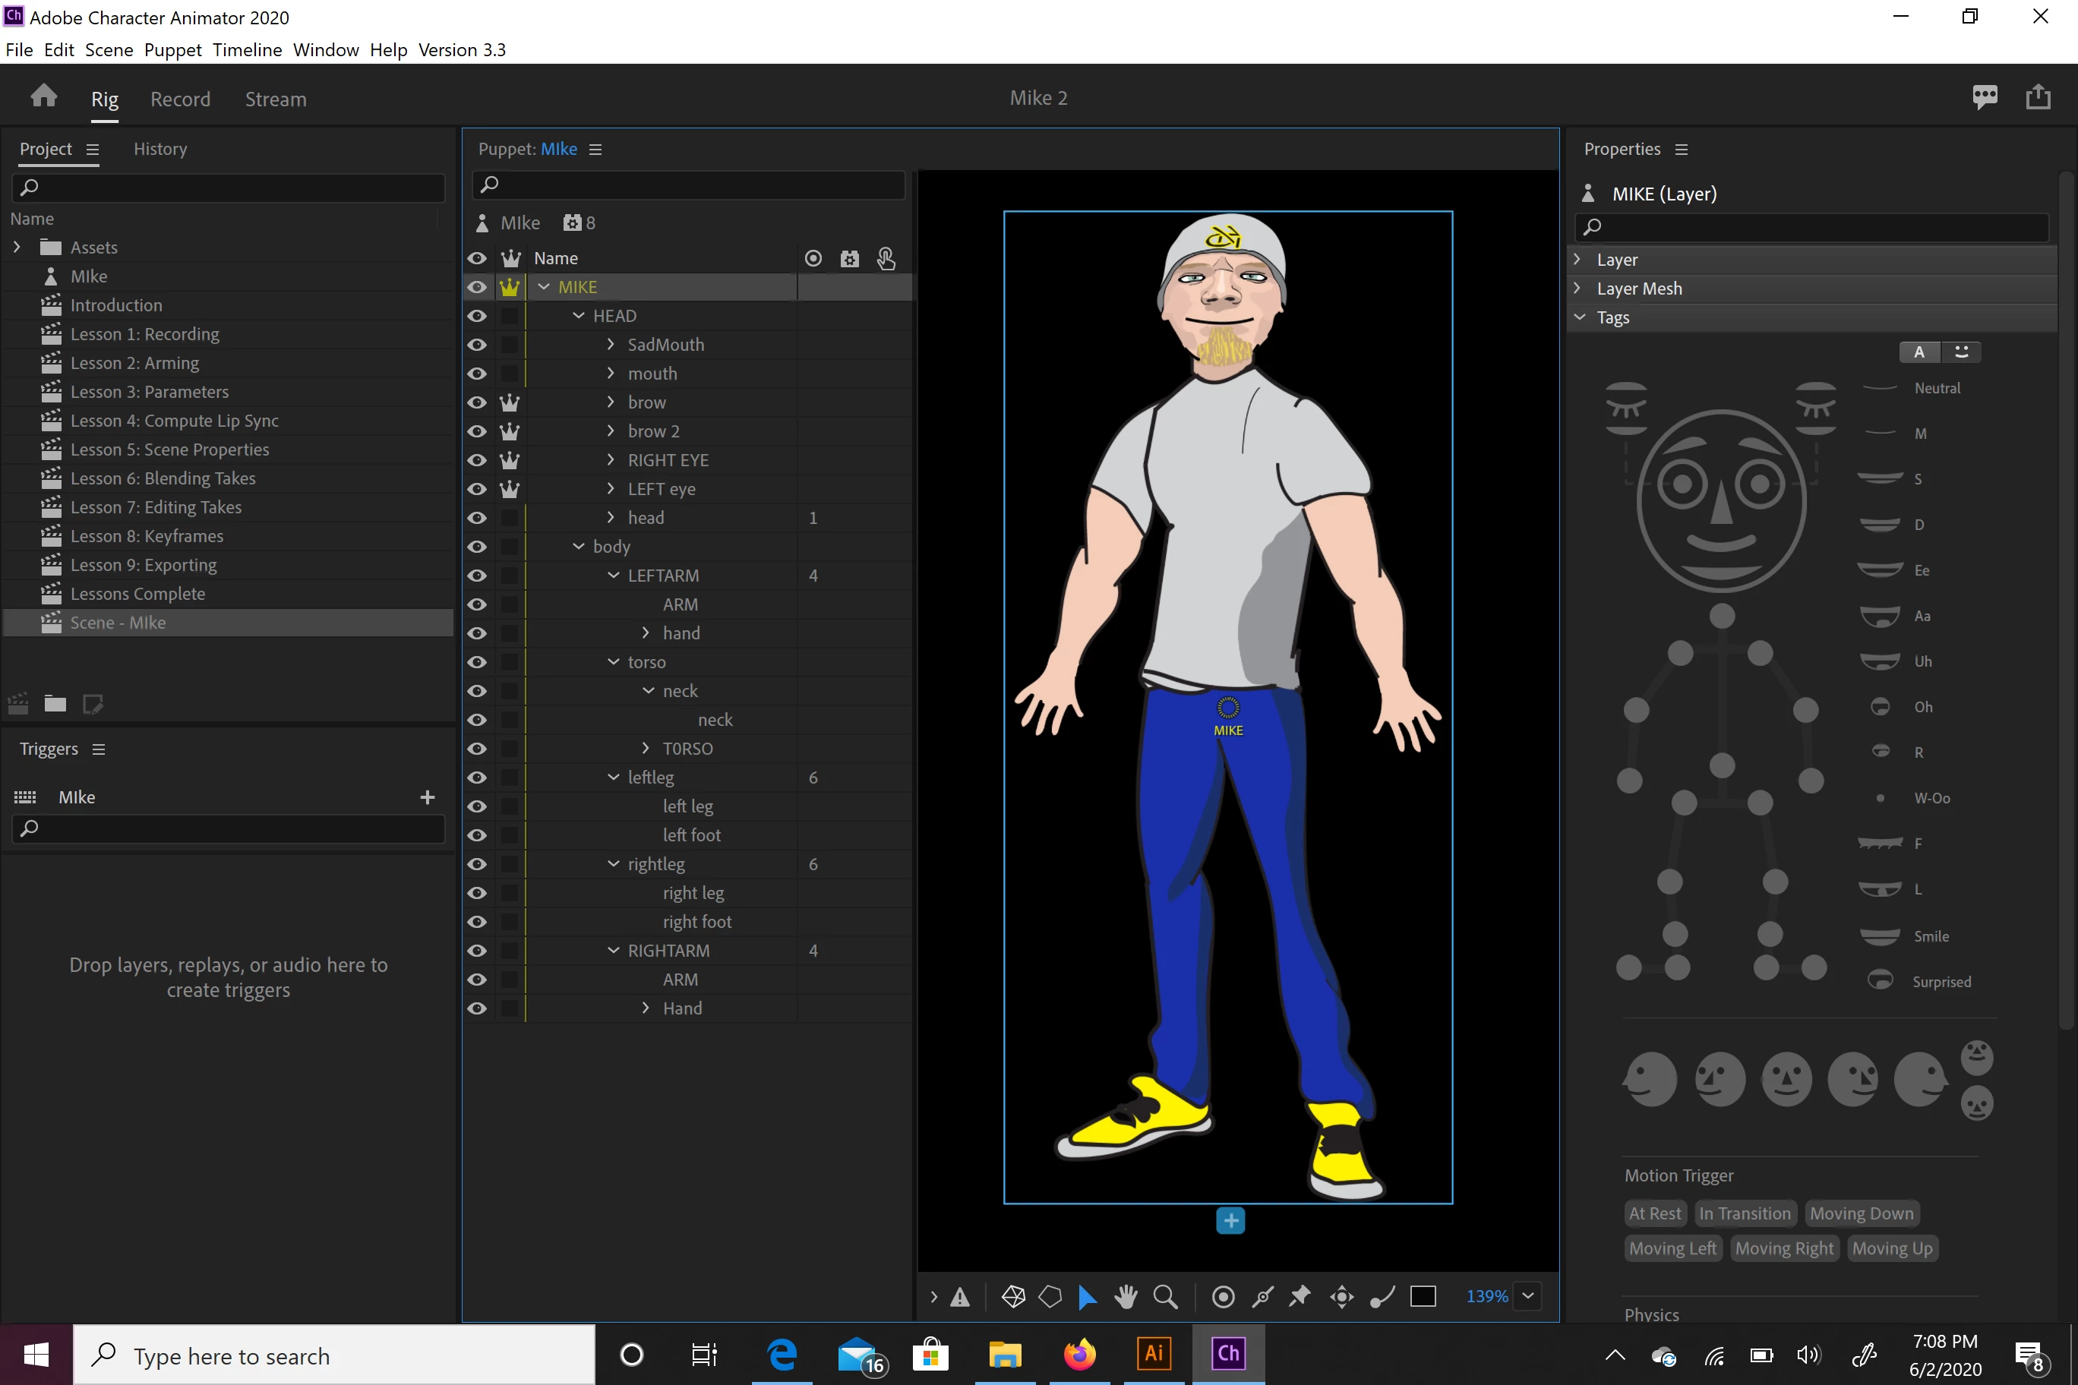2078x1385 pixels.
Task: Apply the Moving Left motion trigger
Action: click(x=1672, y=1248)
